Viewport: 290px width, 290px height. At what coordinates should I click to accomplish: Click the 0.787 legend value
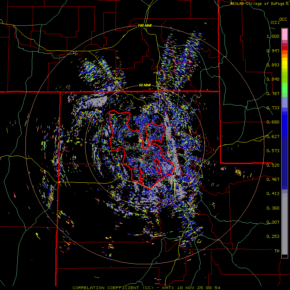(x=273, y=93)
